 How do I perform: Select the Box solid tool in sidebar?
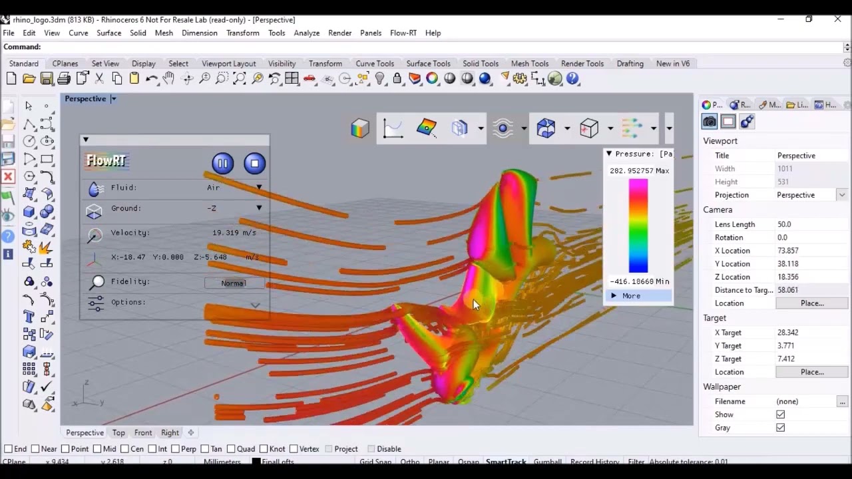(29, 213)
